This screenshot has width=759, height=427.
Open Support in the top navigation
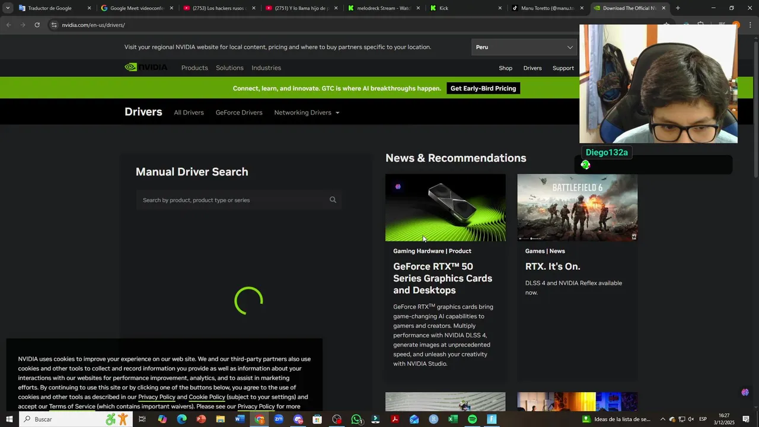(563, 68)
